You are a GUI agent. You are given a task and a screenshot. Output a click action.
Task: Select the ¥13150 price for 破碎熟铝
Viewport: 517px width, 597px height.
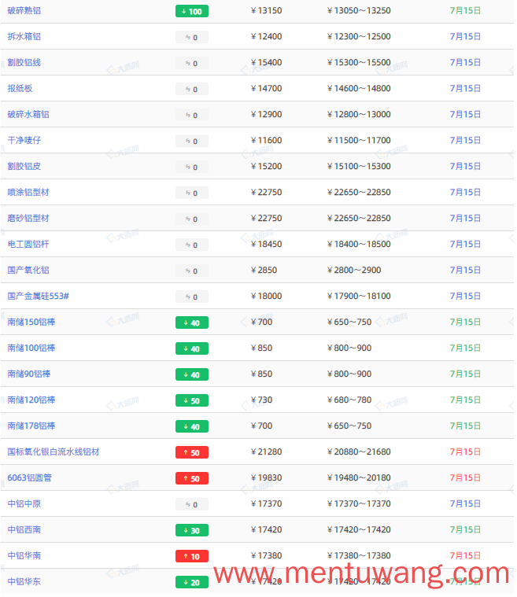266,11
